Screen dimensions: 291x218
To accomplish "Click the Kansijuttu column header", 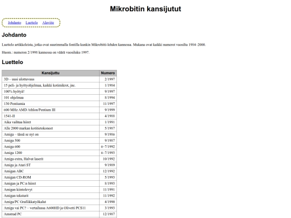I will [51, 73].
